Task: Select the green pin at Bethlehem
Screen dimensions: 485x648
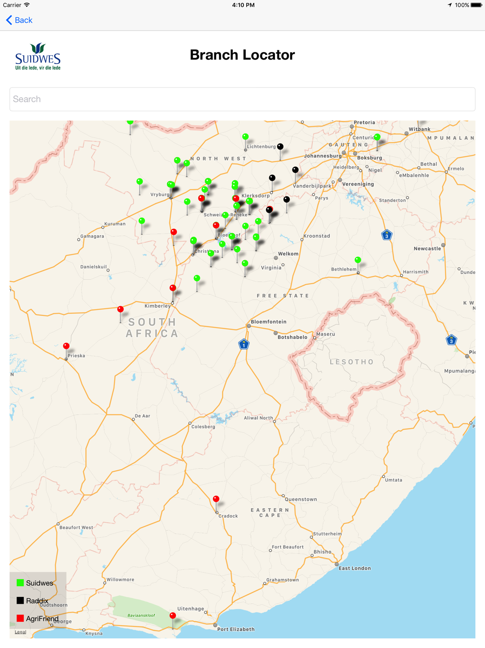Action: pos(358,260)
